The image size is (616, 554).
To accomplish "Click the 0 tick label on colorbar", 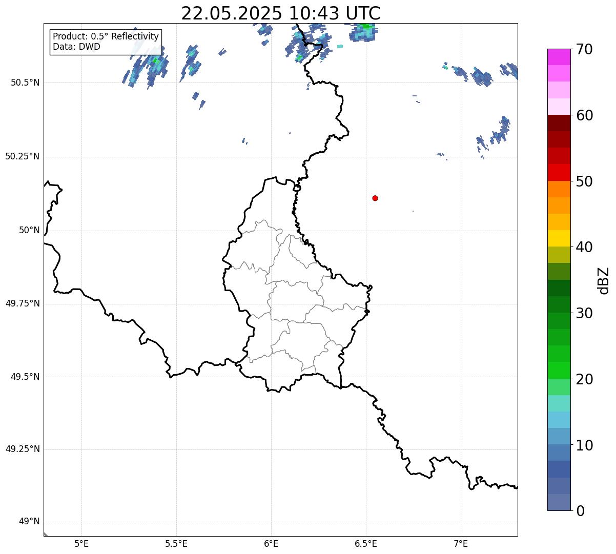I will point(580,511).
